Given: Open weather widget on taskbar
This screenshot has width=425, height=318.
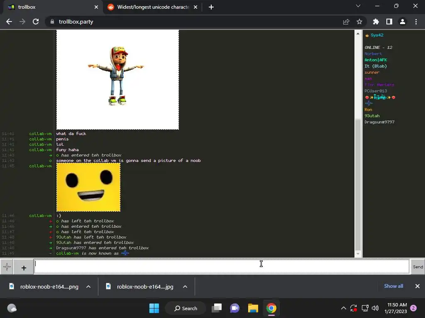Looking at the screenshot, I should tap(12, 308).
